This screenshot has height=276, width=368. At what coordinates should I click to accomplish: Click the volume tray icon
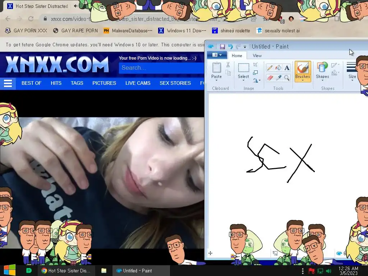(328, 271)
